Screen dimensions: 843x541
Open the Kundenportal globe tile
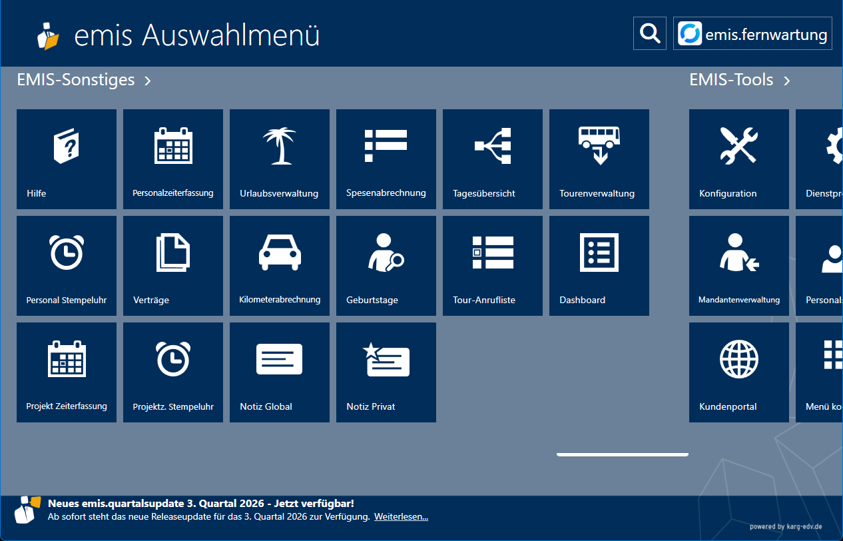pyautogui.click(x=739, y=372)
